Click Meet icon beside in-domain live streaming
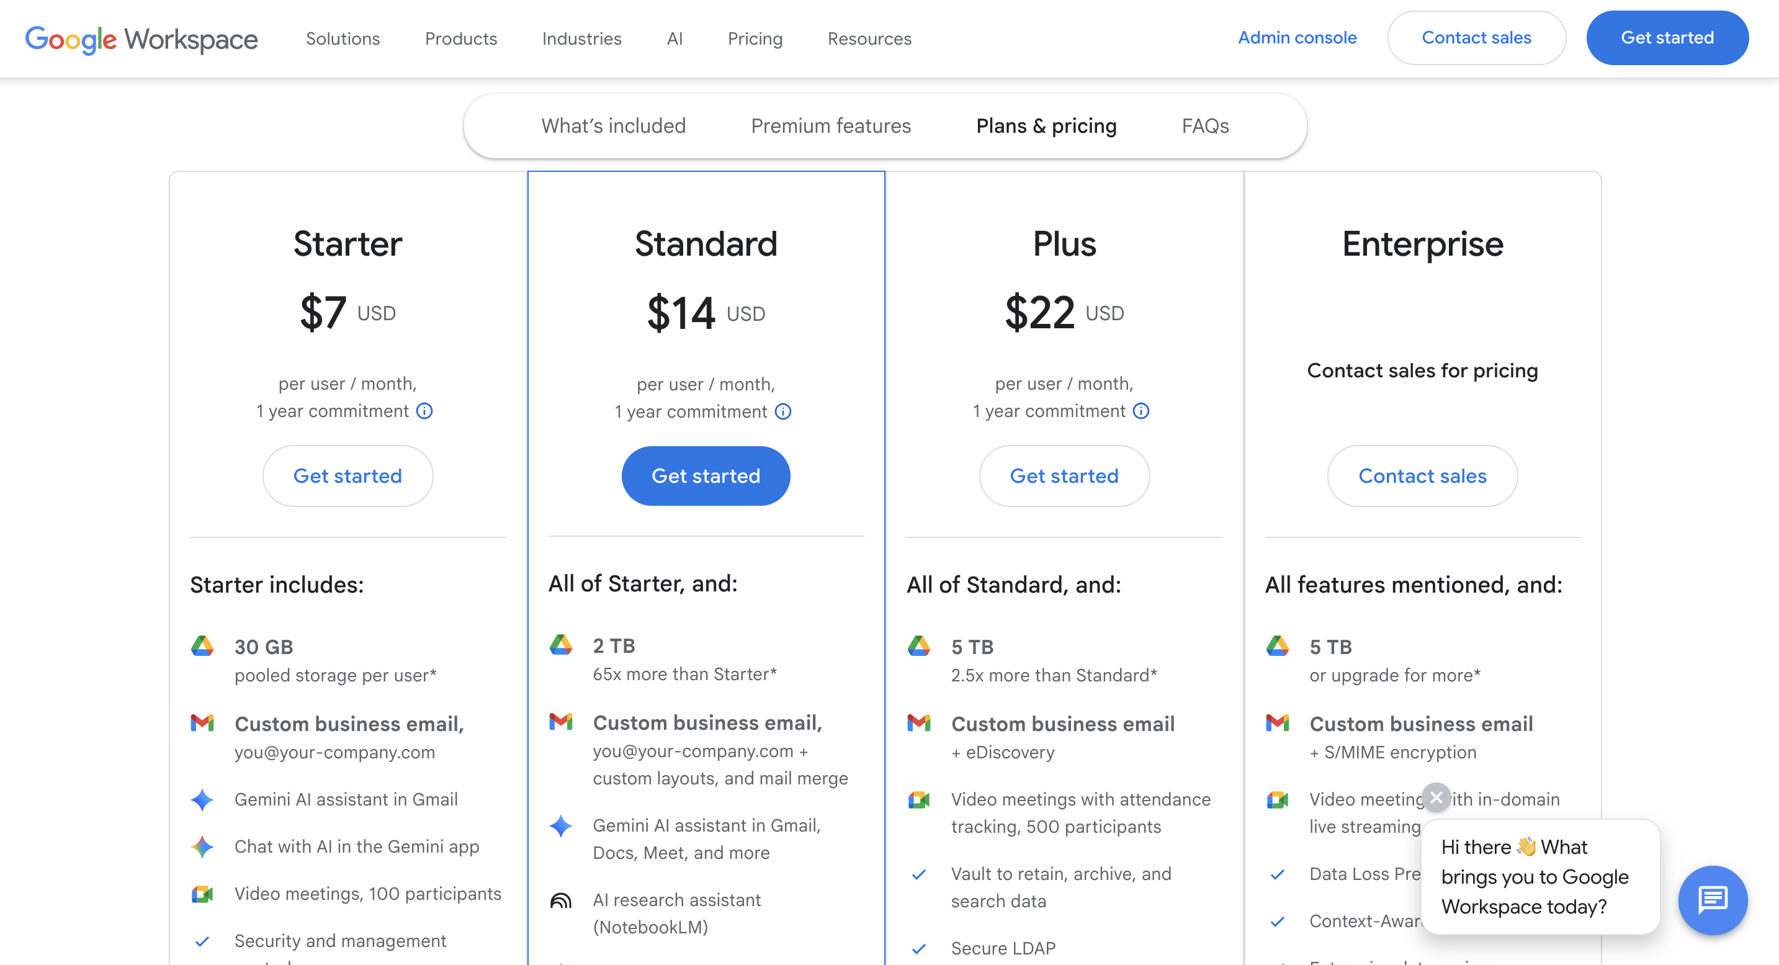This screenshot has height=965, width=1779. click(1278, 800)
